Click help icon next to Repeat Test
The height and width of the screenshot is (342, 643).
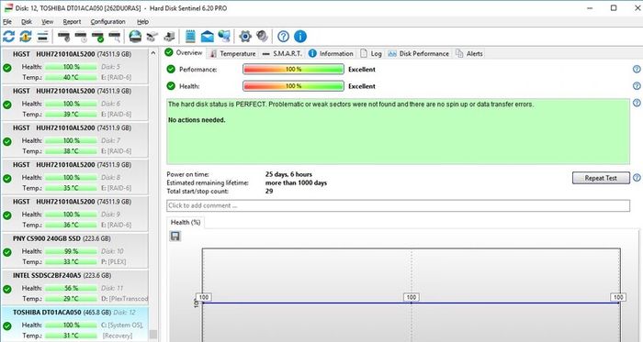[637, 178]
